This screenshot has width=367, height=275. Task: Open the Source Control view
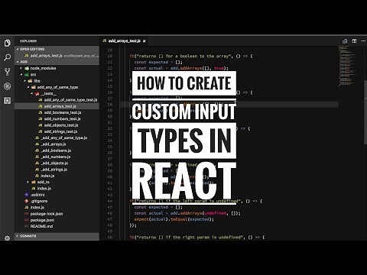point(7,72)
